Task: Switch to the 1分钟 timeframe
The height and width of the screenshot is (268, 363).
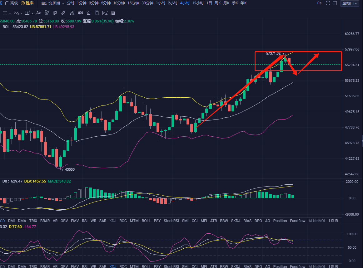Action: point(82,3)
